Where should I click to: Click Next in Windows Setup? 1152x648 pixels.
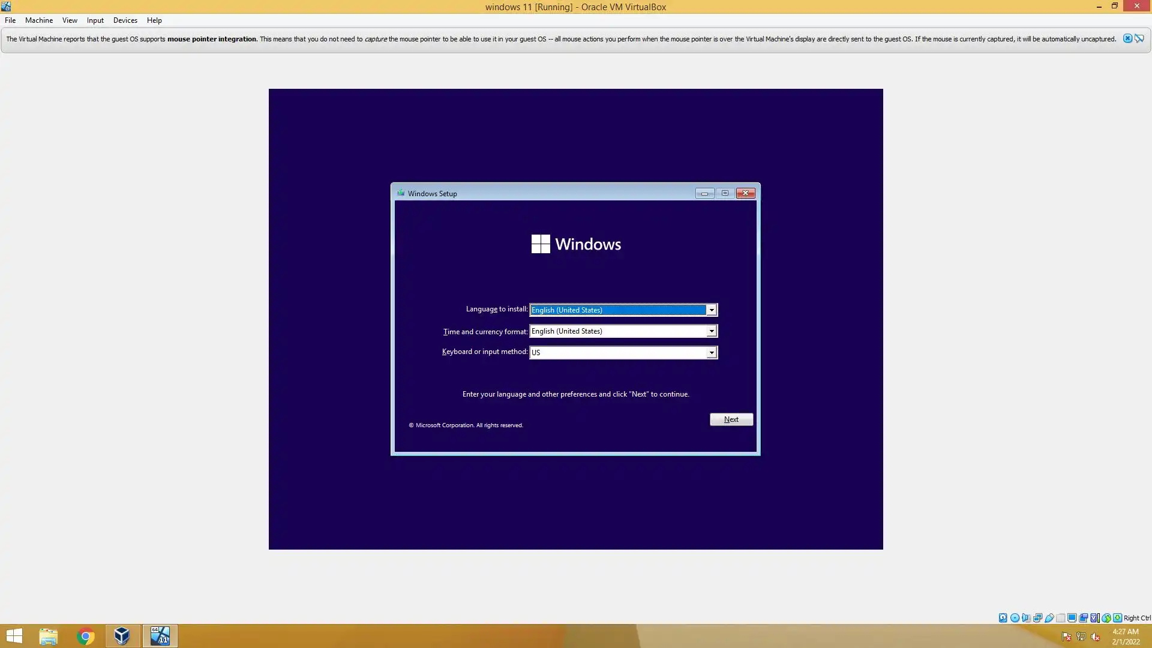[731, 419]
